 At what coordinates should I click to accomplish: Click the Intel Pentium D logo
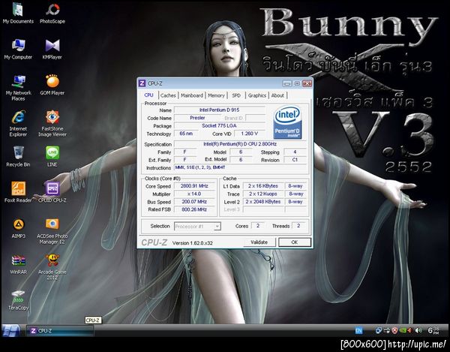pyautogui.click(x=287, y=123)
